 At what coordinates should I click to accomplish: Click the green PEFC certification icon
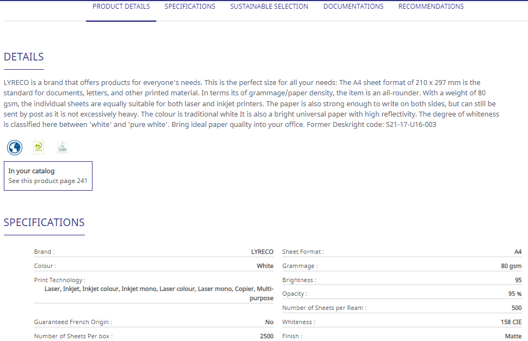point(39,148)
